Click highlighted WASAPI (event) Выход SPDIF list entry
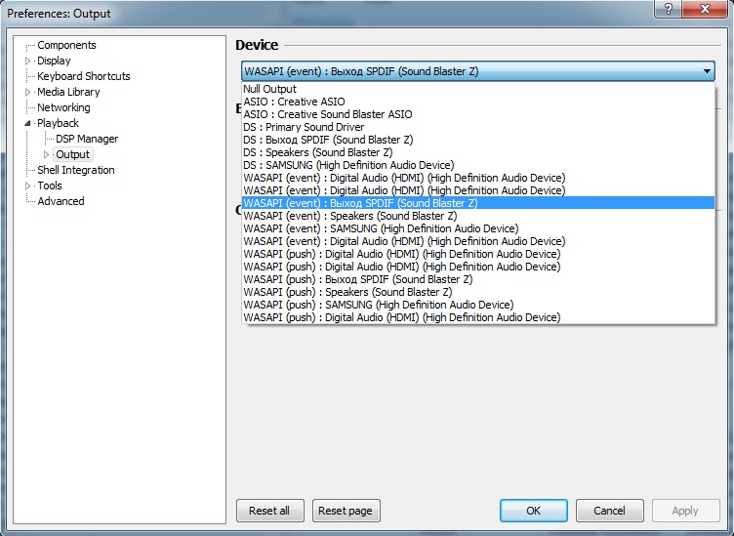 478,203
